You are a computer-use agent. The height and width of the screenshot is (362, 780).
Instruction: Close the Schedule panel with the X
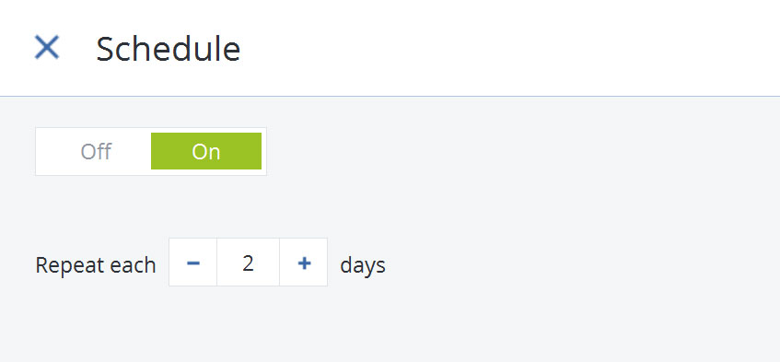(47, 48)
